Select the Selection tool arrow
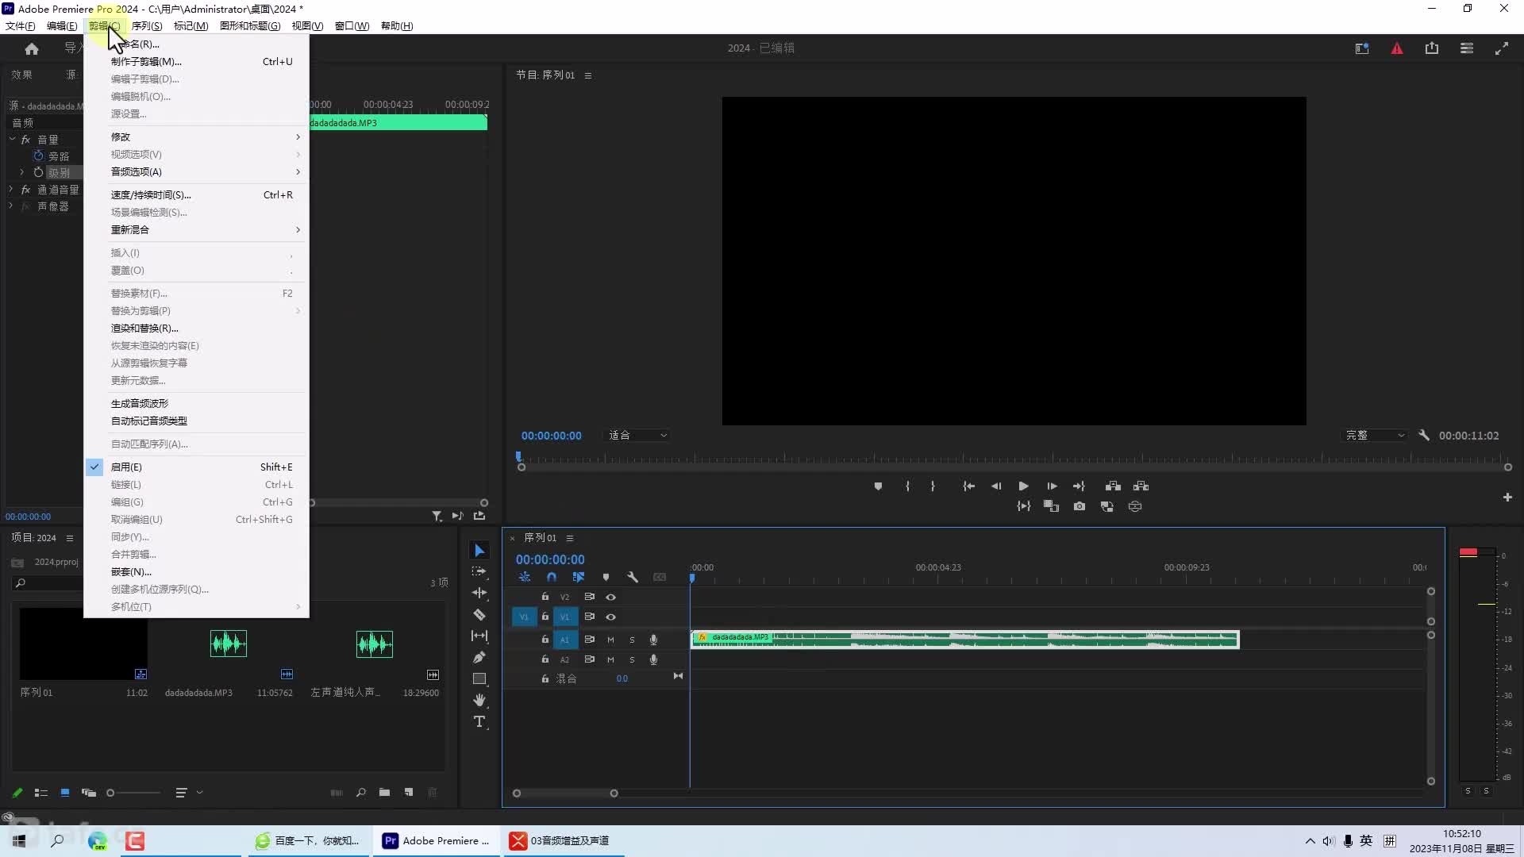Viewport: 1524px width, 857px height. tap(479, 551)
